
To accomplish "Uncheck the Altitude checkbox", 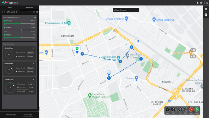I will [x=5, y=21].
